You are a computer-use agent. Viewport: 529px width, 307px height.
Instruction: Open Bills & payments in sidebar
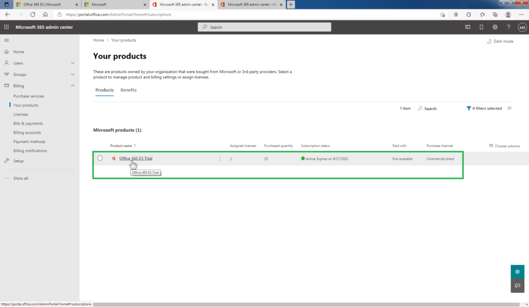pyautogui.click(x=28, y=124)
